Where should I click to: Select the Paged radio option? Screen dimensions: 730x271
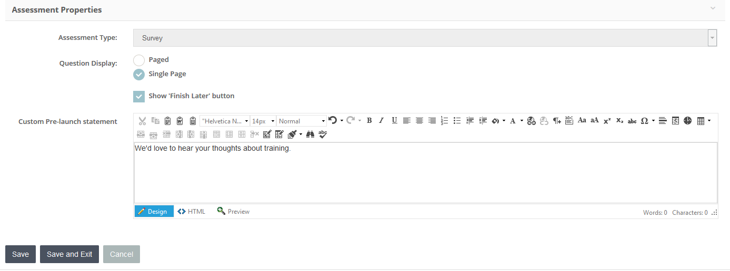(139, 60)
